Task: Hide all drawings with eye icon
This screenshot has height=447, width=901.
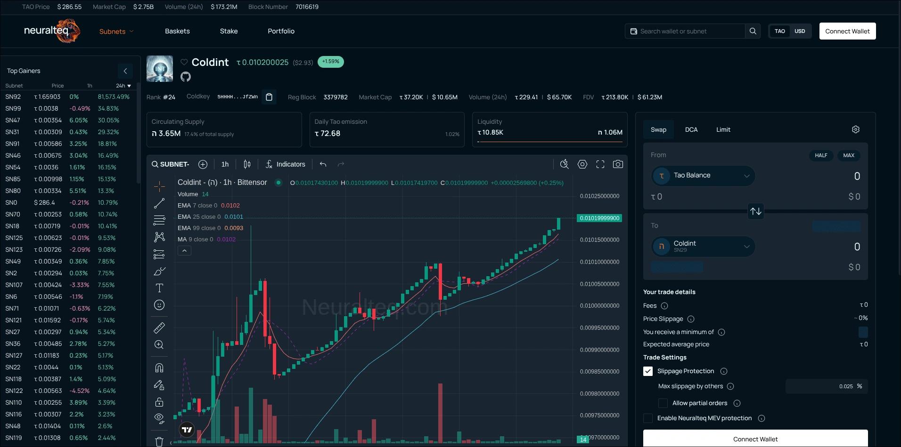Action: click(159, 418)
